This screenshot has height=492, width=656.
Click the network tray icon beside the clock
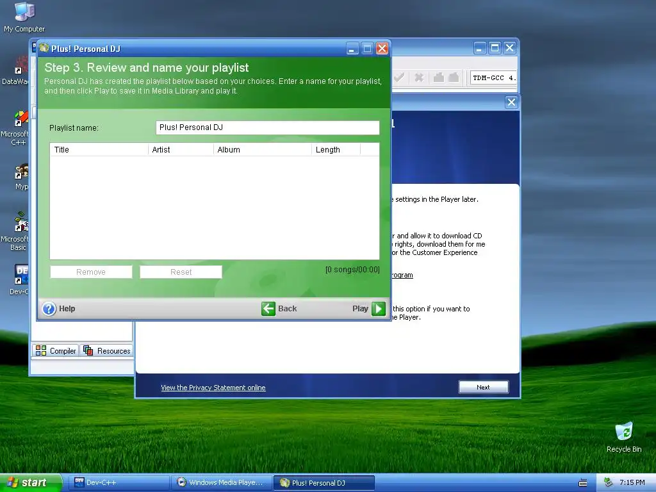[x=608, y=483]
